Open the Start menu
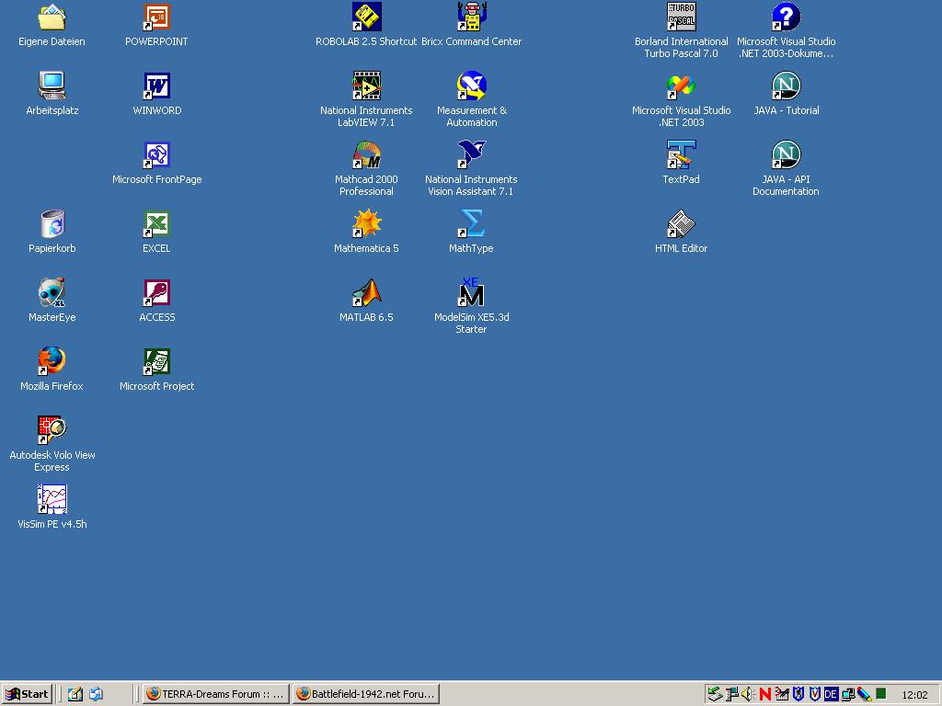 point(27,694)
